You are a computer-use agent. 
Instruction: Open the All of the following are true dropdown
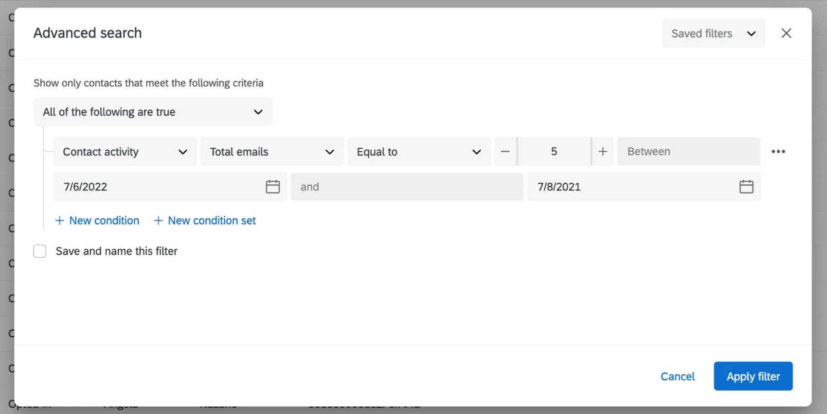pyautogui.click(x=153, y=112)
